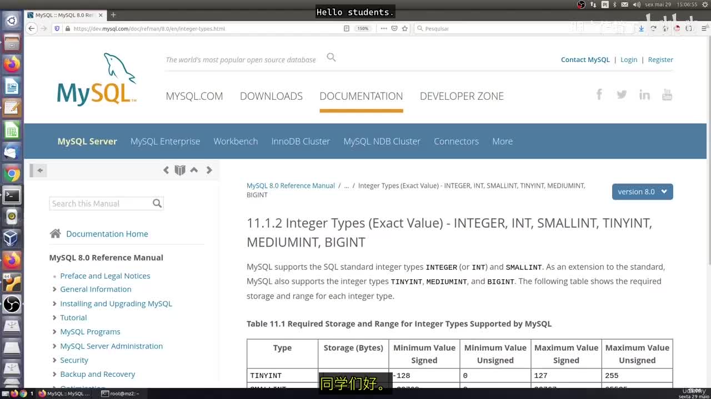Open MySQL's LinkedIn page icon
The width and height of the screenshot is (711, 399).
tap(644, 95)
